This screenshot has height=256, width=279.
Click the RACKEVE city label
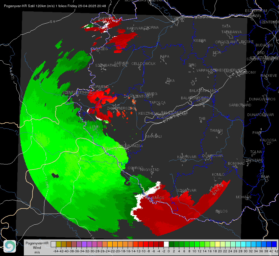pyautogui.click(x=269, y=76)
